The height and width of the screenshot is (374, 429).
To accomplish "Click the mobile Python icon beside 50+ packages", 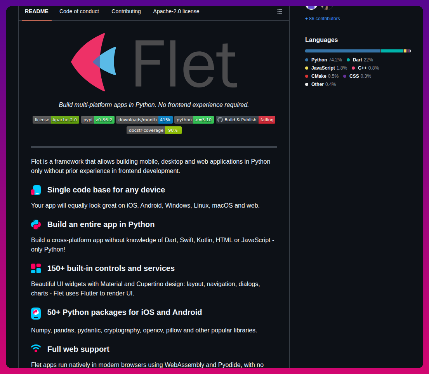I will point(36,313).
